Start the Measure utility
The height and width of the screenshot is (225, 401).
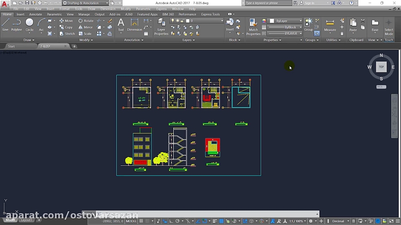[x=330, y=25]
